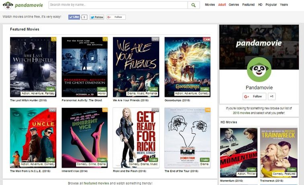Follow the 2015 movies link in sidebar
The height and width of the screenshot is (185, 304).
(x=241, y=113)
